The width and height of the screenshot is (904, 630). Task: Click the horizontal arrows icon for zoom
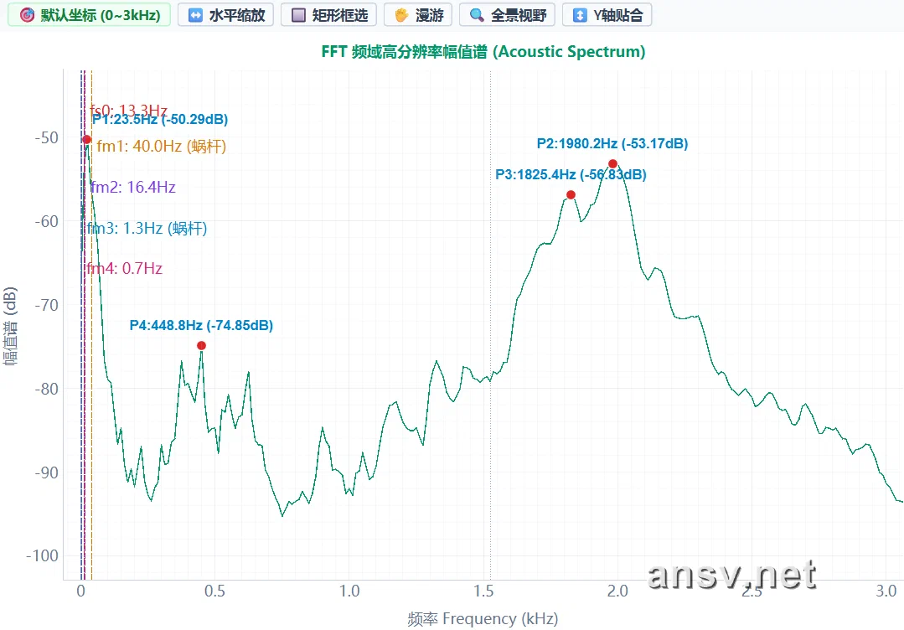click(195, 15)
